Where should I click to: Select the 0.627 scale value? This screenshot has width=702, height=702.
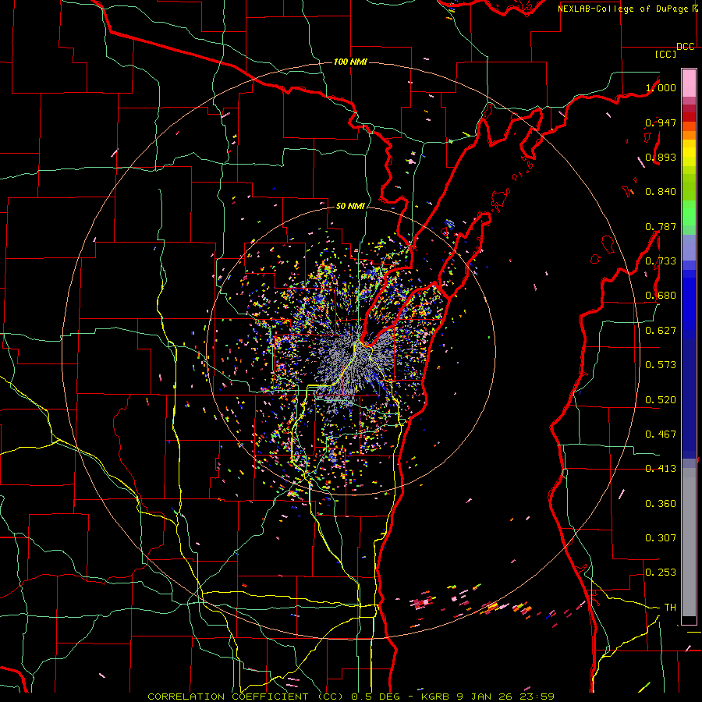click(x=661, y=331)
